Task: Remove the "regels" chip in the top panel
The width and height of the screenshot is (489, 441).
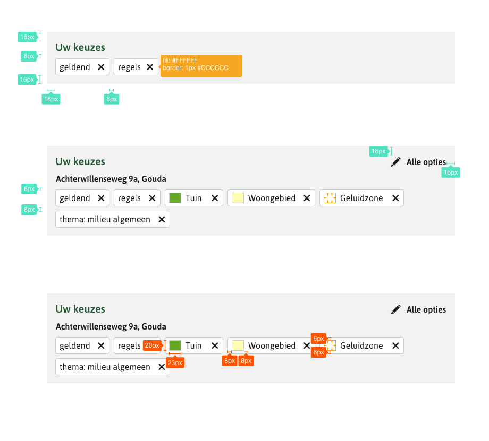Action: pyautogui.click(x=150, y=67)
